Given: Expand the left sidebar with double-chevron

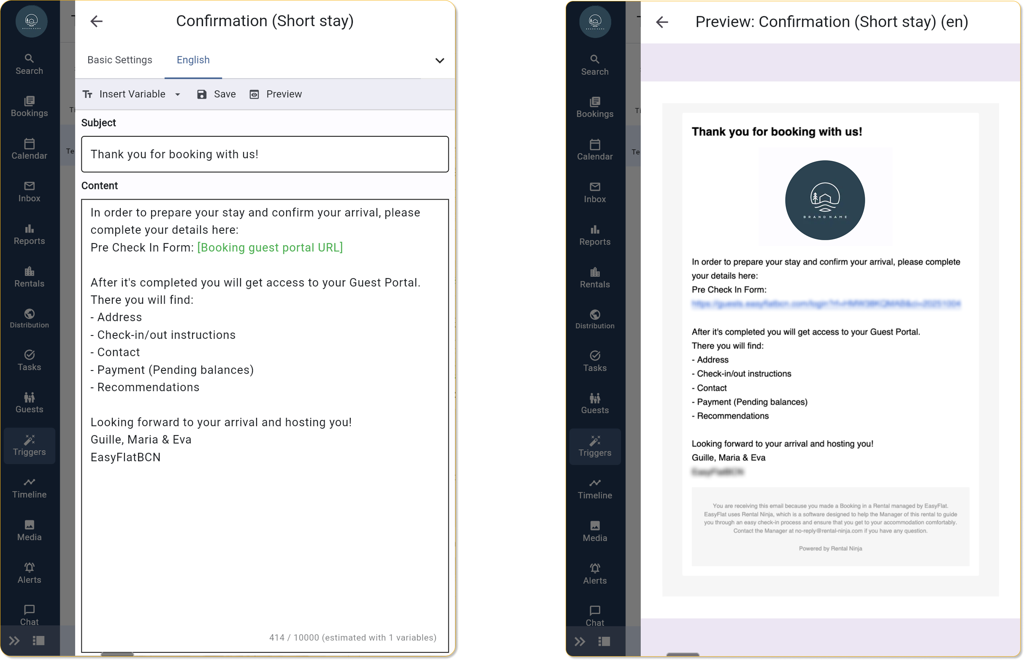Looking at the screenshot, I should pyautogui.click(x=14, y=641).
